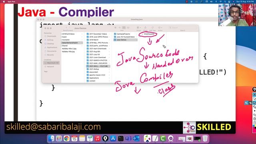
Task: Click the Finder search field
Action: pyautogui.click(x=182, y=28)
